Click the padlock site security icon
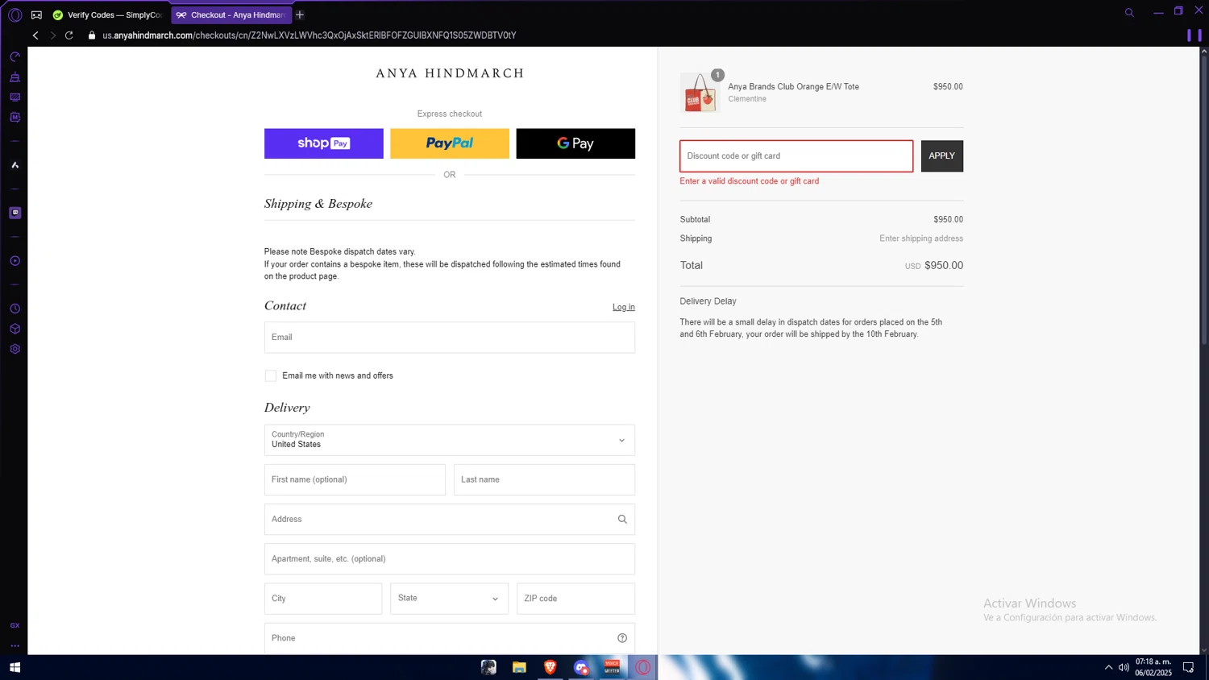Image resolution: width=1209 pixels, height=680 pixels. pyautogui.click(x=92, y=35)
